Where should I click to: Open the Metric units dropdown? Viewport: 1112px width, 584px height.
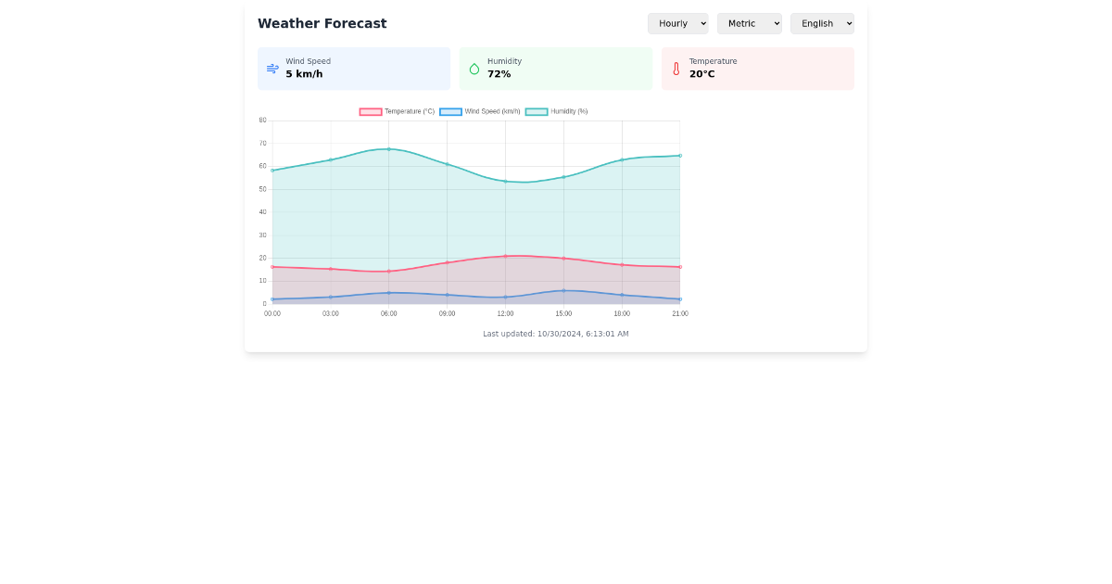[750, 23]
